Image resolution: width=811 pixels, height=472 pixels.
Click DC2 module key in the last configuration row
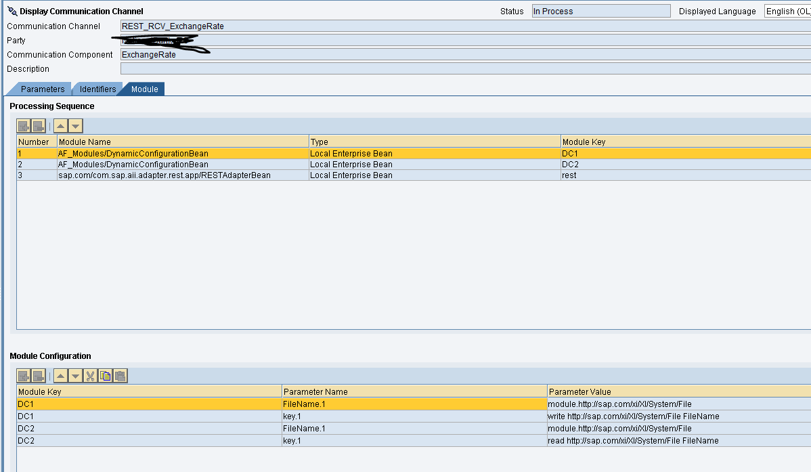[149, 440]
